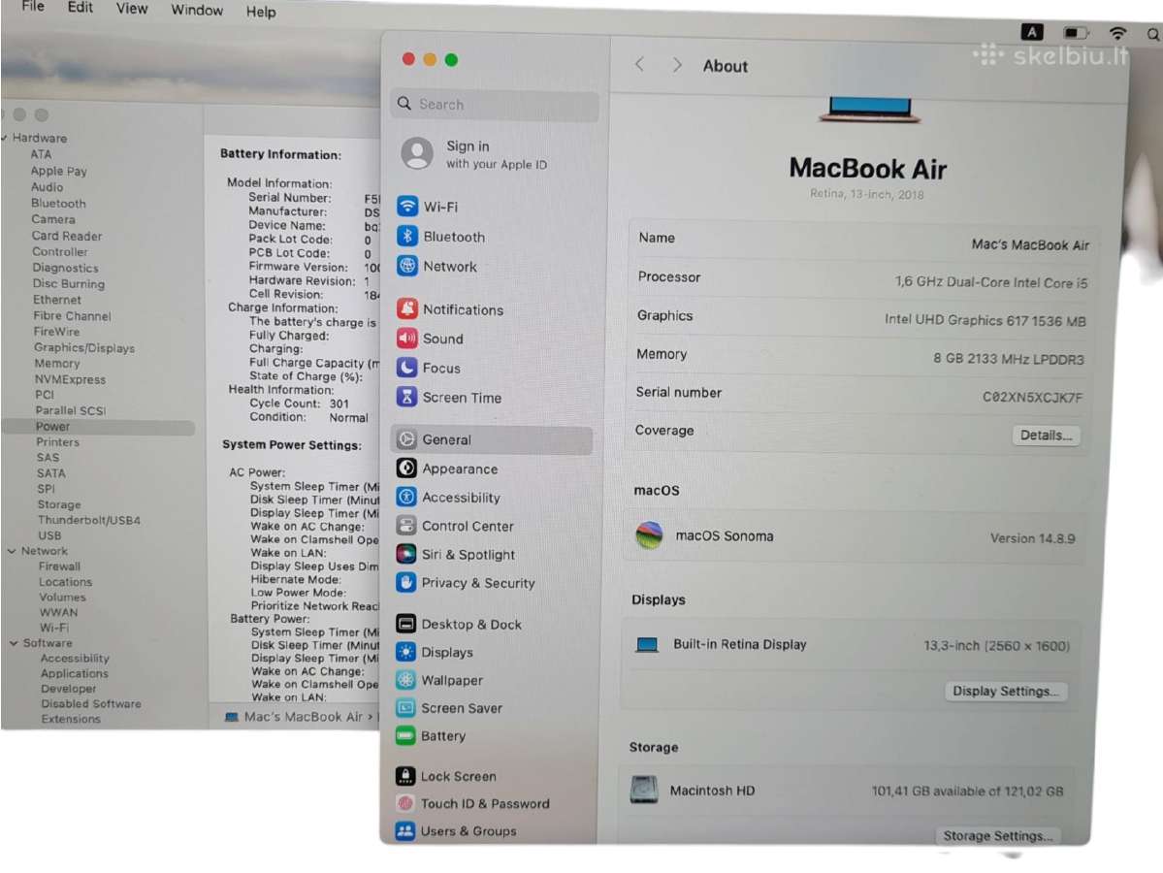The width and height of the screenshot is (1163, 873).
Task: Select Apple Pay in hardware list
Action: [58, 171]
